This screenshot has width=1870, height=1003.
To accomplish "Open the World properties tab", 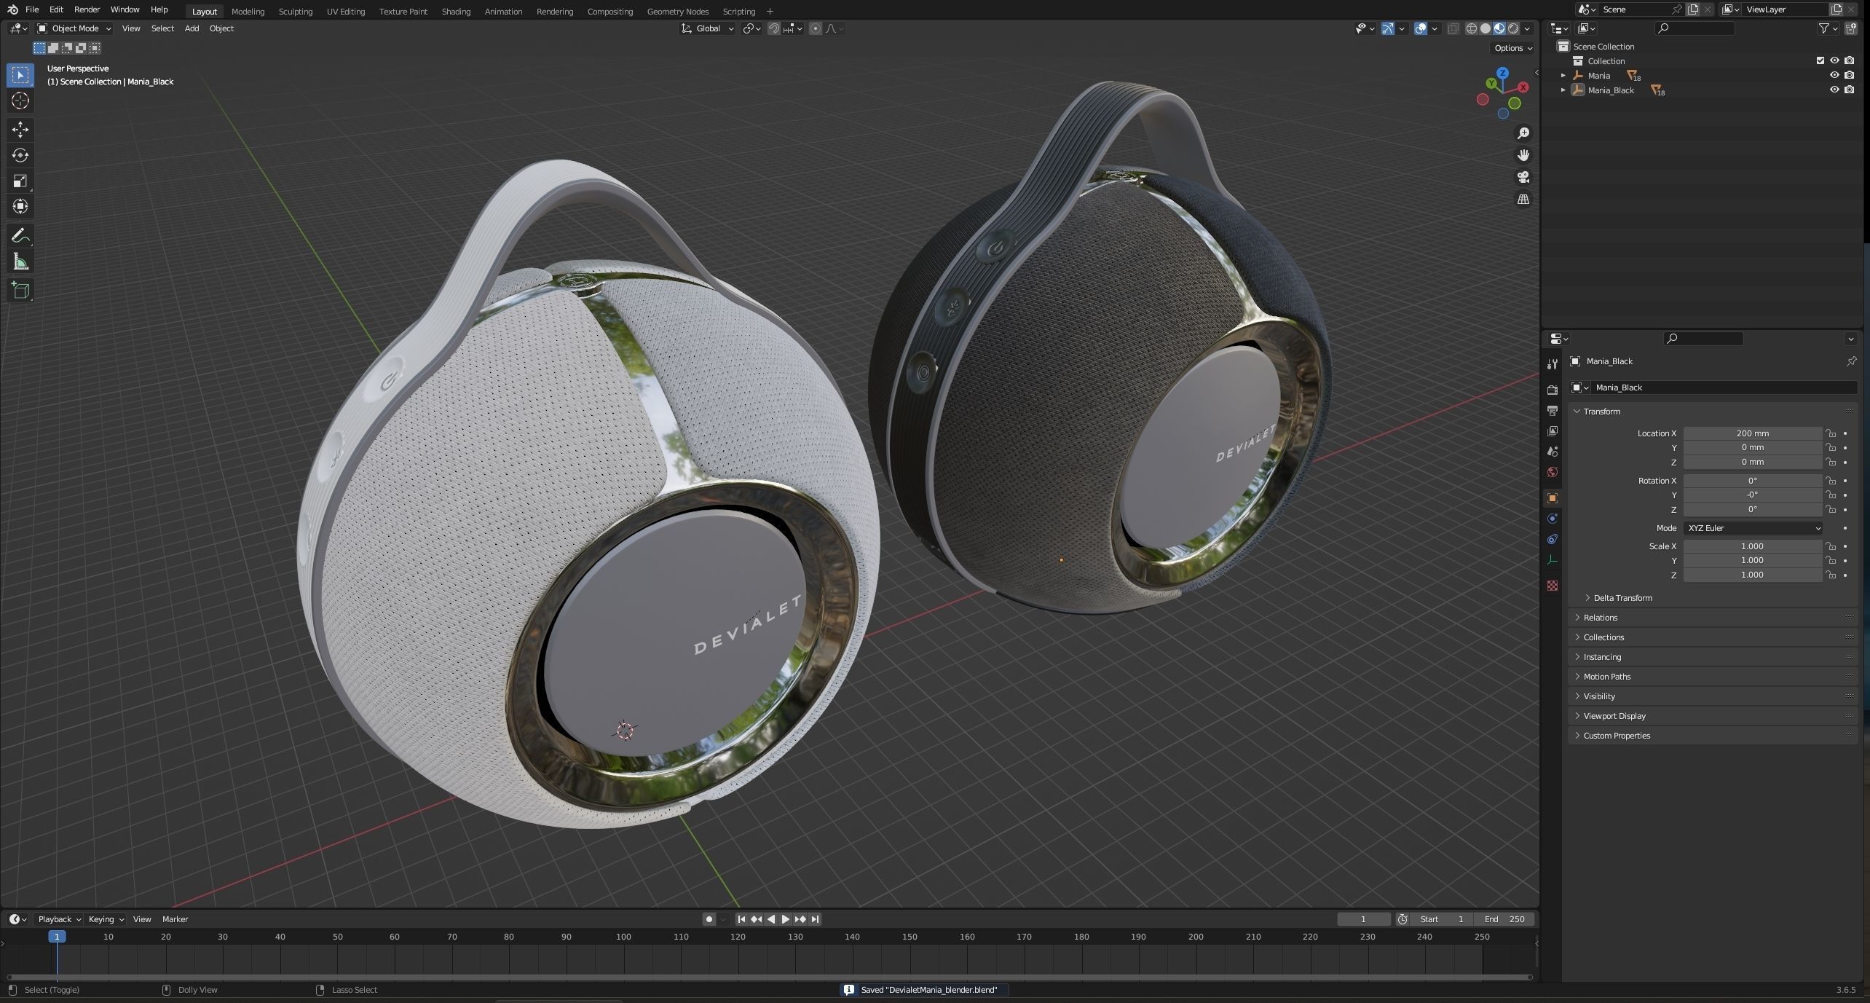I will click(1552, 472).
